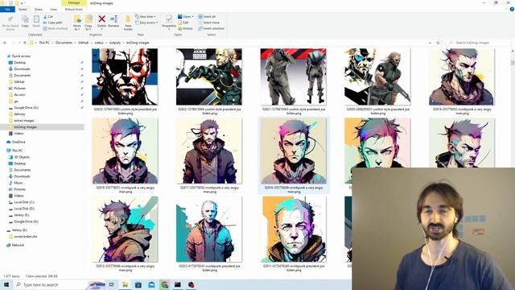Image resolution: width=515 pixels, height=290 pixels.
Task: Open the command prompt taskbar icon
Action: click(178, 284)
